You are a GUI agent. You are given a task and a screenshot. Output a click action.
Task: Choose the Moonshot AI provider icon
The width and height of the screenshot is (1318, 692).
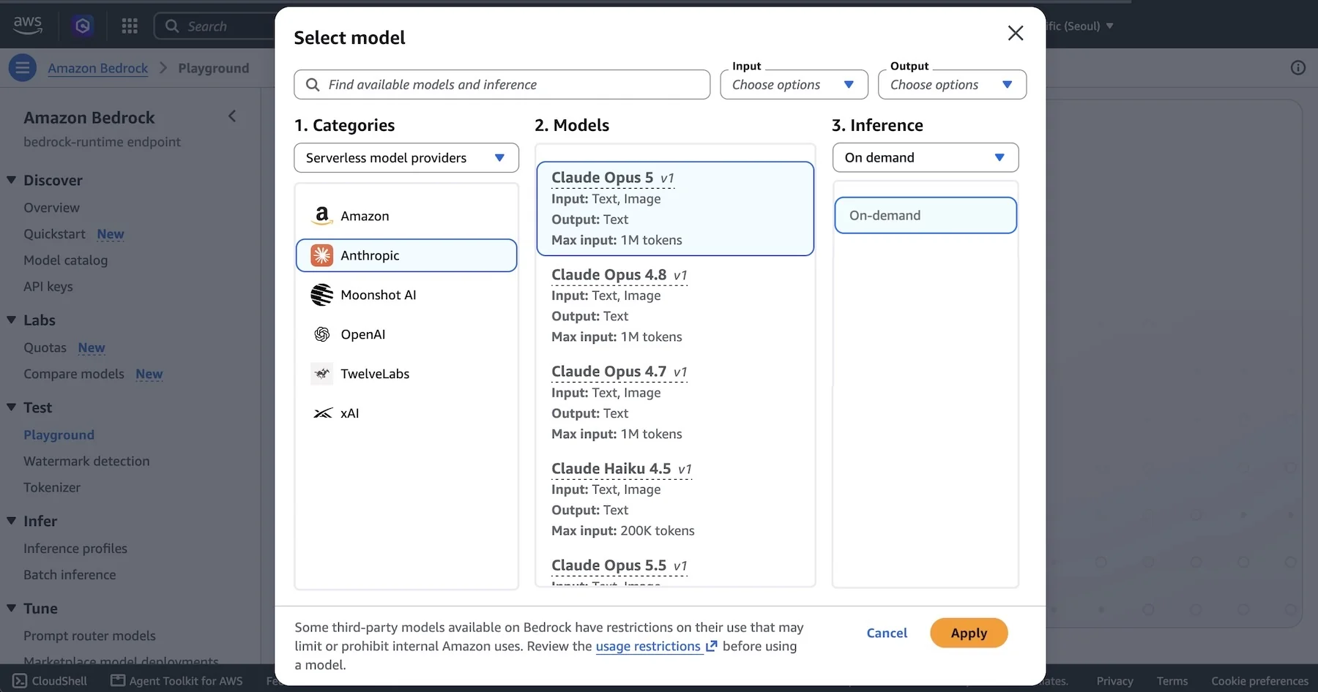point(321,295)
